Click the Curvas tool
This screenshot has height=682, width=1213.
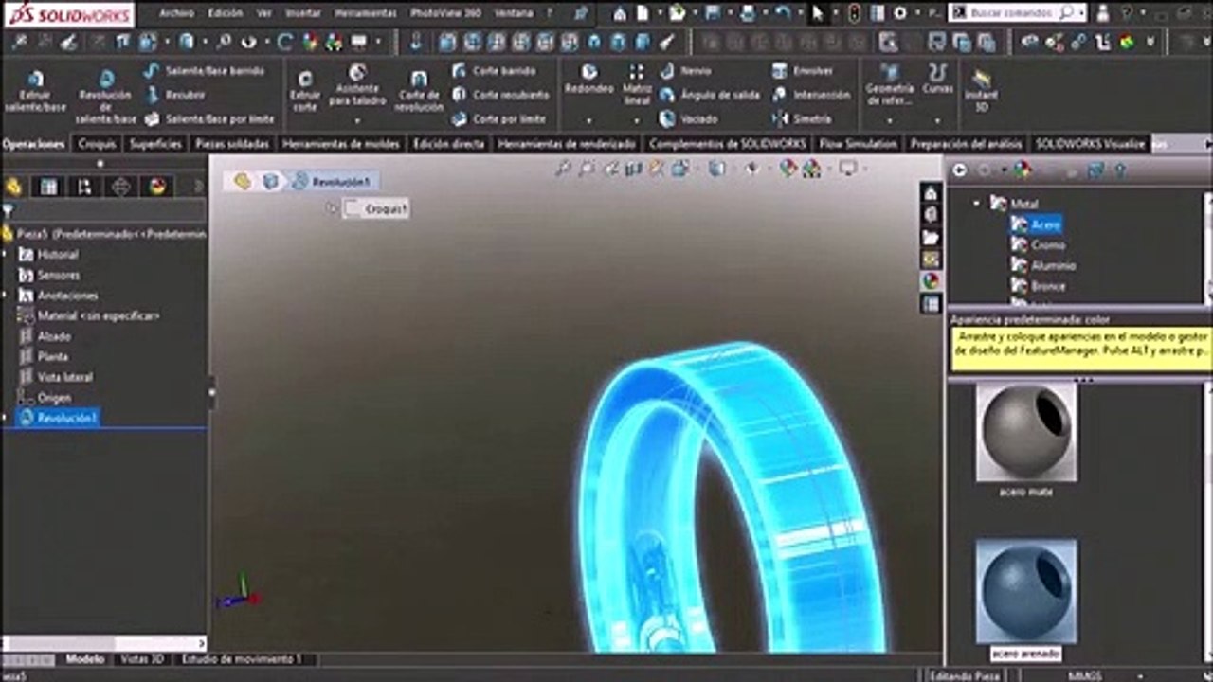coord(937,80)
